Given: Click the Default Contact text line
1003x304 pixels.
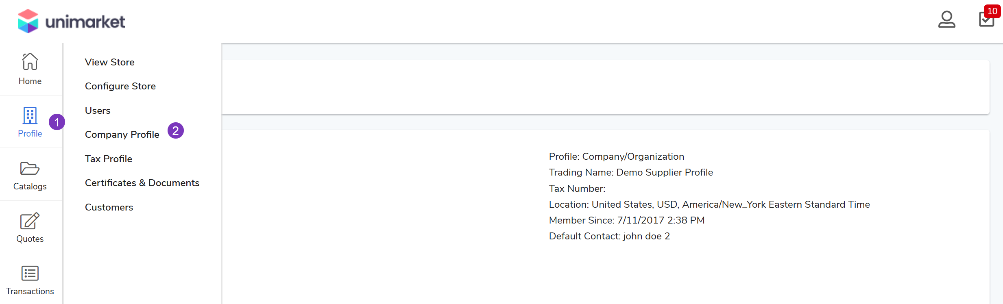Looking at the screenshot, I should [609, 236].
